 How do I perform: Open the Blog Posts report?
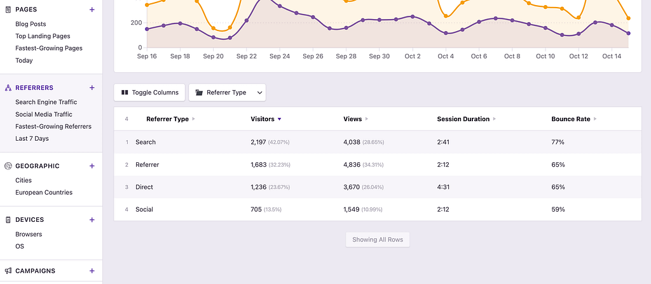(31, 24)
